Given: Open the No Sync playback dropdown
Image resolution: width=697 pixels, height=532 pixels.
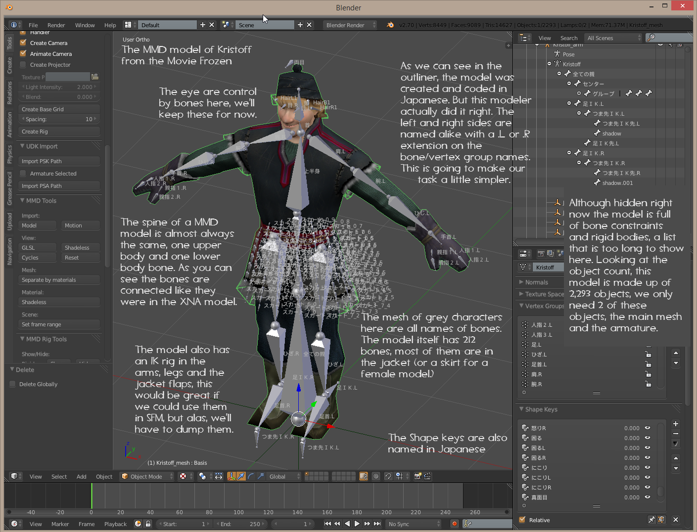Looking at the screenshot, I should tap(414, 524).
